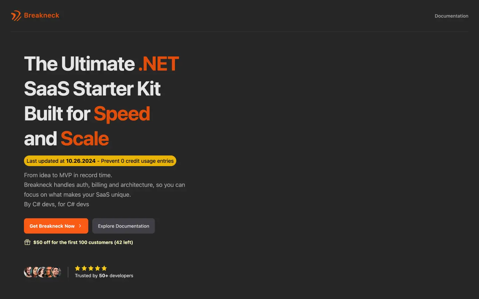Click the orange Scale word in the headline
The height and width of the screenshot is (299, 479).
pos(85,139)
